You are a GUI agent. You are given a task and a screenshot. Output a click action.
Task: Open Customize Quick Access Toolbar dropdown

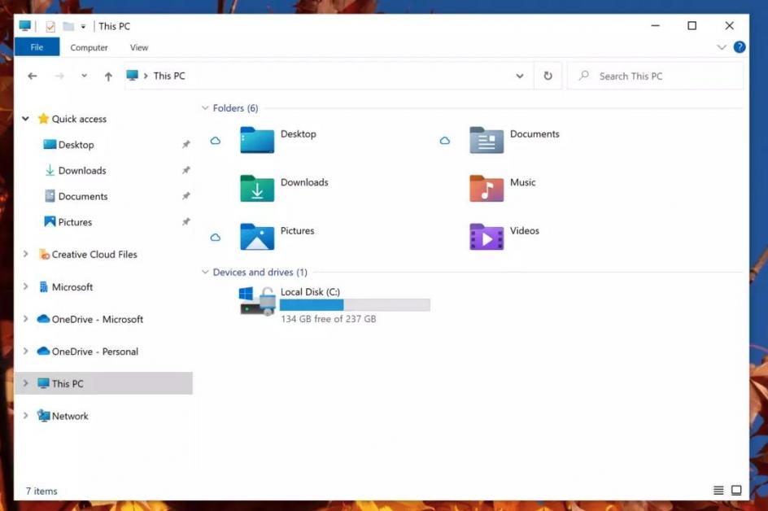coord(83,27)
